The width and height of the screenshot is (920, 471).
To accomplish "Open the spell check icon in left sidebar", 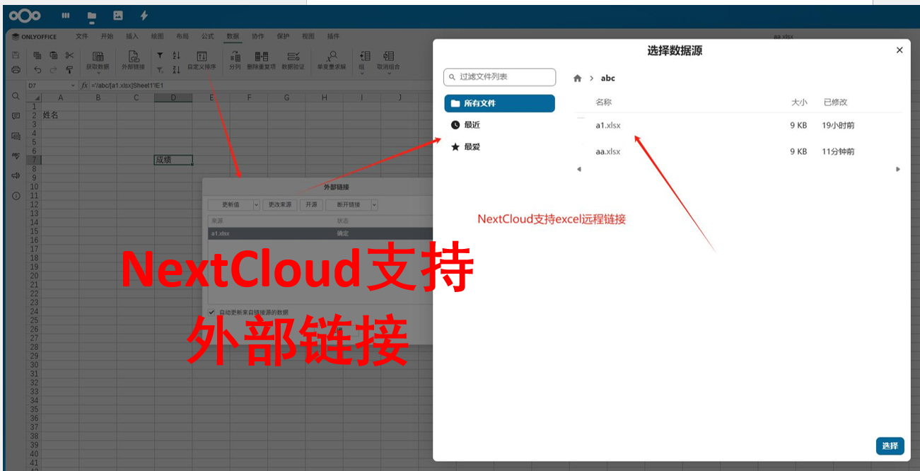I will tap(16, 156).
